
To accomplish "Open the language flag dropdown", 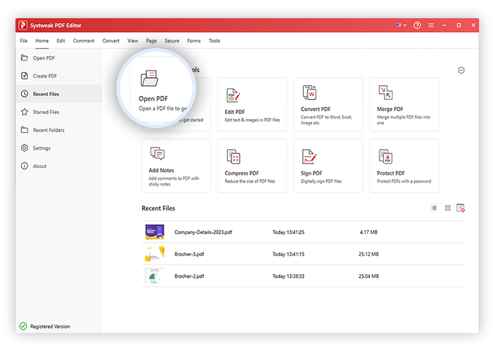I will pos(401,25).
